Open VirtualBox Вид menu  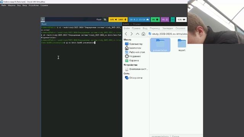[19, 5]
